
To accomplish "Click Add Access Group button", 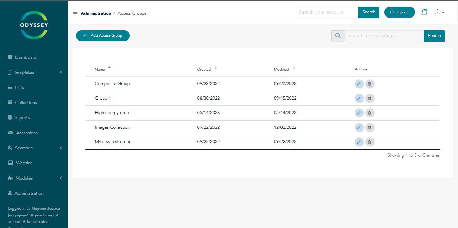I will [103, 36].
